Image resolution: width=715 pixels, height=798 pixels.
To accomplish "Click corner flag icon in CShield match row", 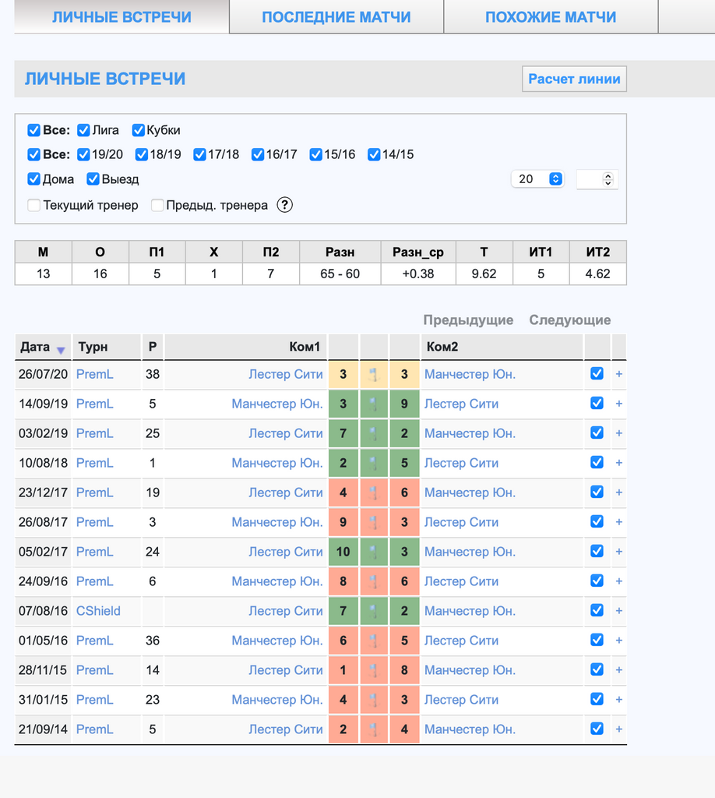I will pos(374,612).
